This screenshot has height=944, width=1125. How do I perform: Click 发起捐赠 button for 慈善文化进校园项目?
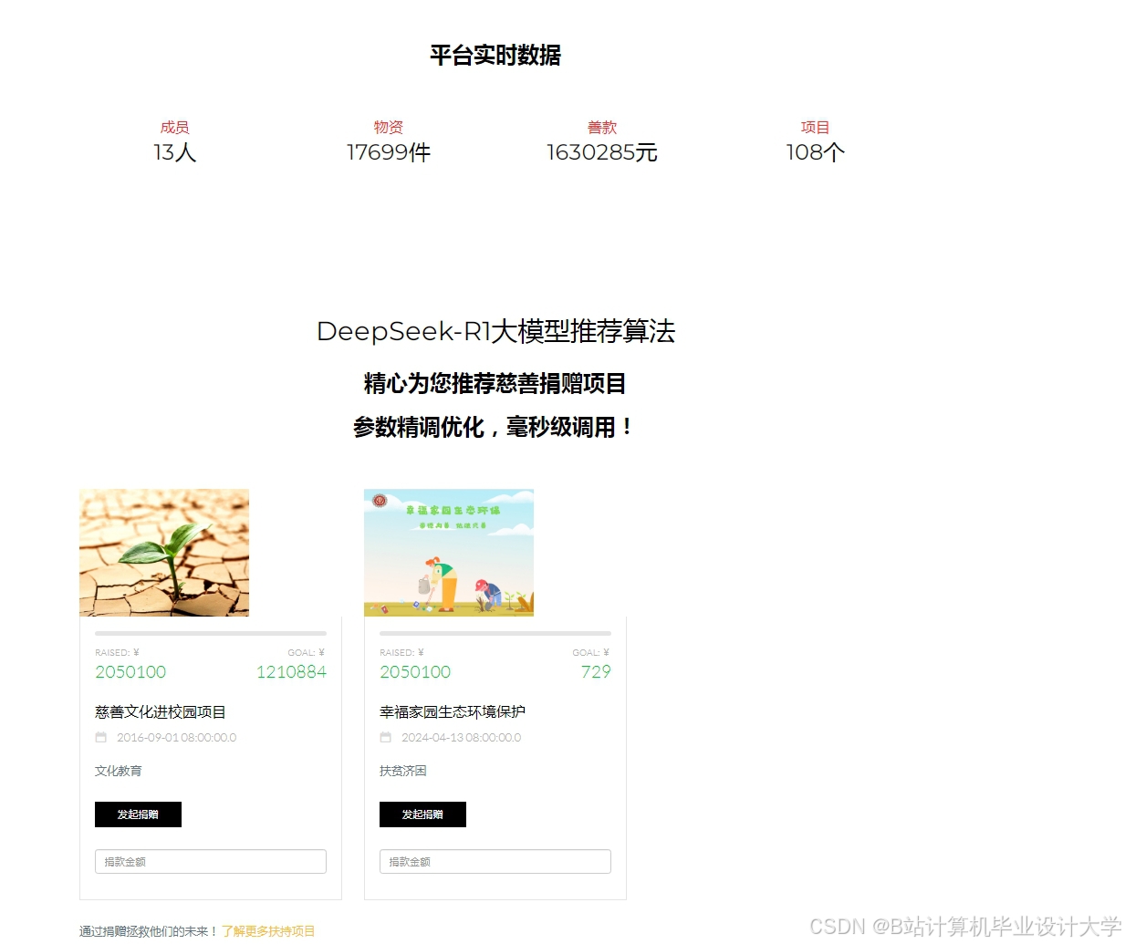138,814
